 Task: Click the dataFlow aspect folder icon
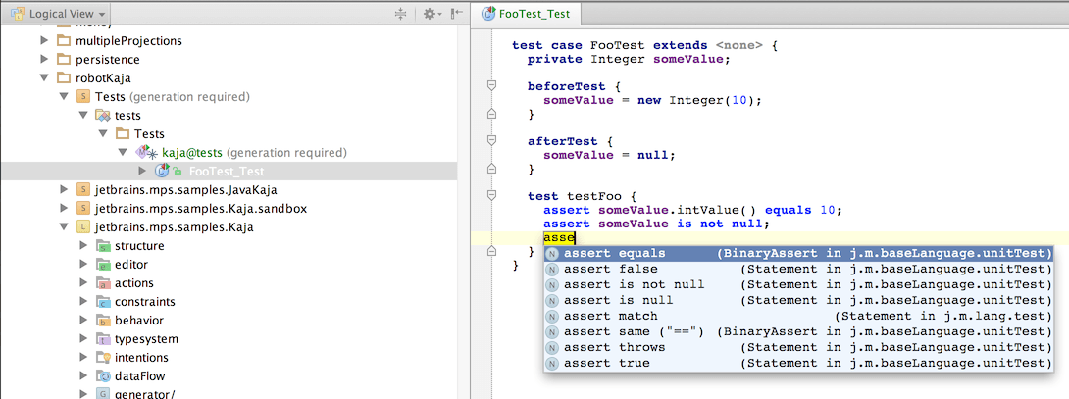(x=102, y=376)
